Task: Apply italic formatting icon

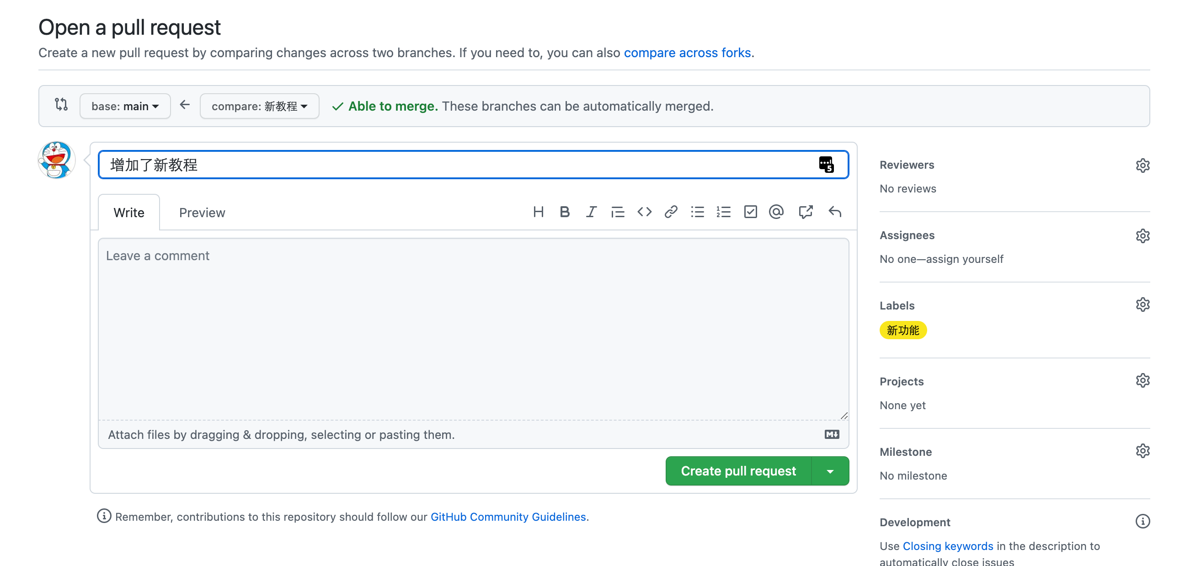Action: [591, 212]
